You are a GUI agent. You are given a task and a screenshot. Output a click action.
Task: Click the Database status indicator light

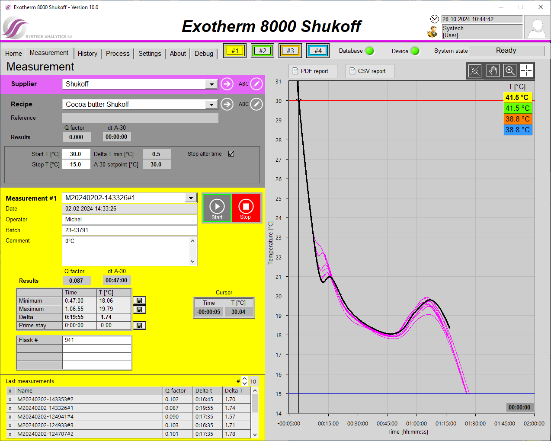pyautogui.click(x=370, y=51)
